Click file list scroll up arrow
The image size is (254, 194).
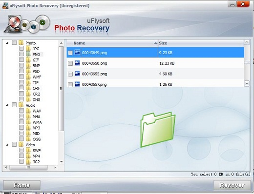(247, 42)
